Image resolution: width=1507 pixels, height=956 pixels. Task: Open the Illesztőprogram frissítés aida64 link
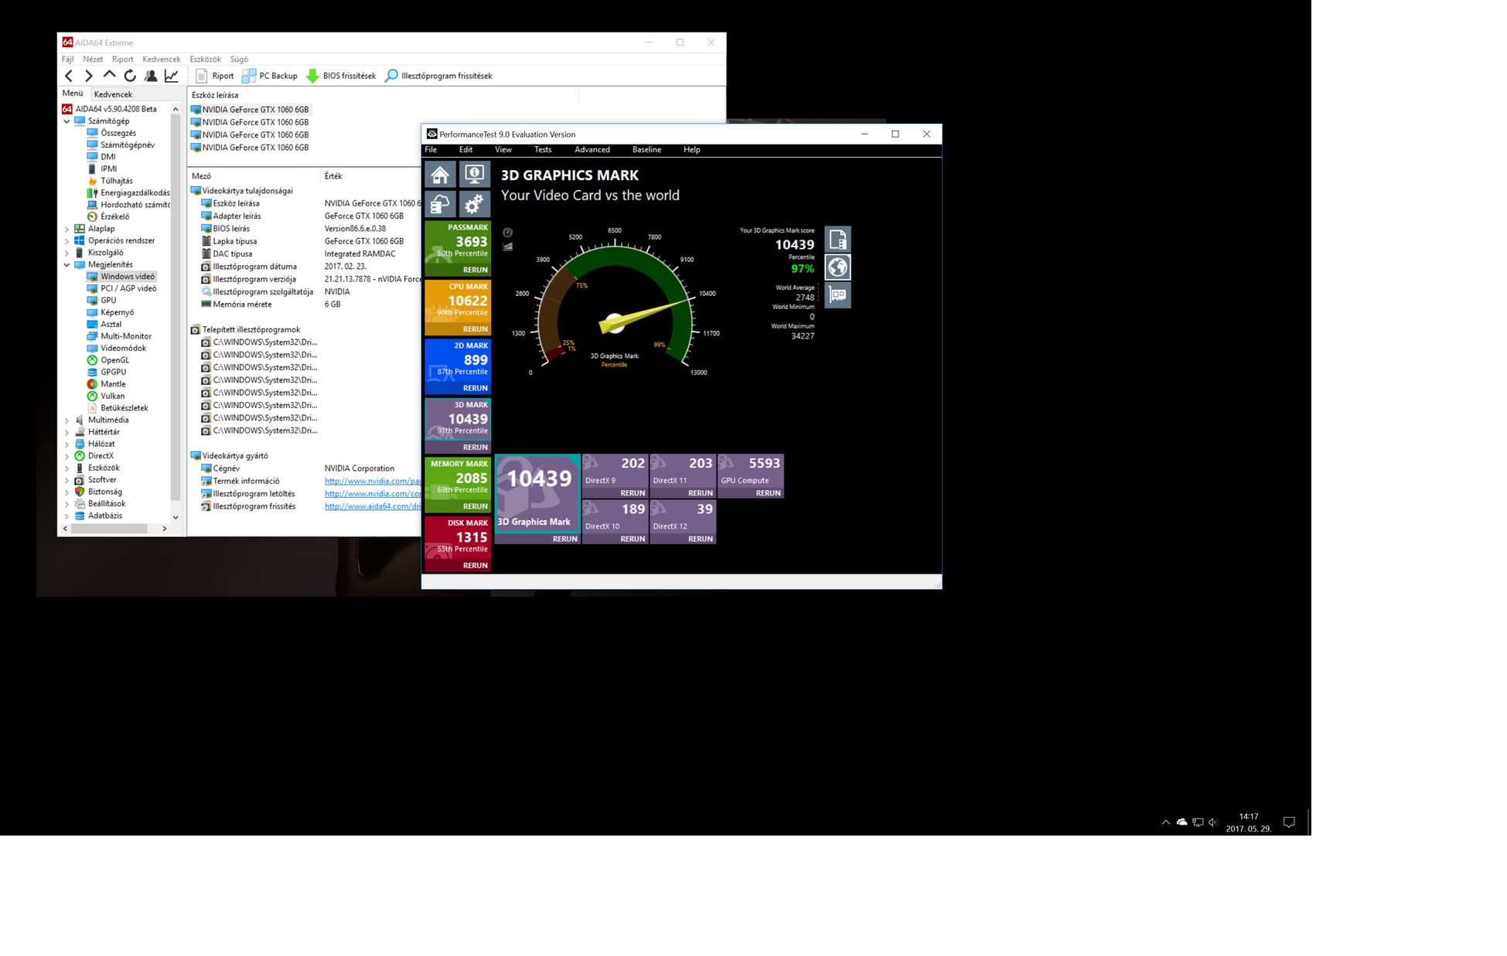coord(372,507)
